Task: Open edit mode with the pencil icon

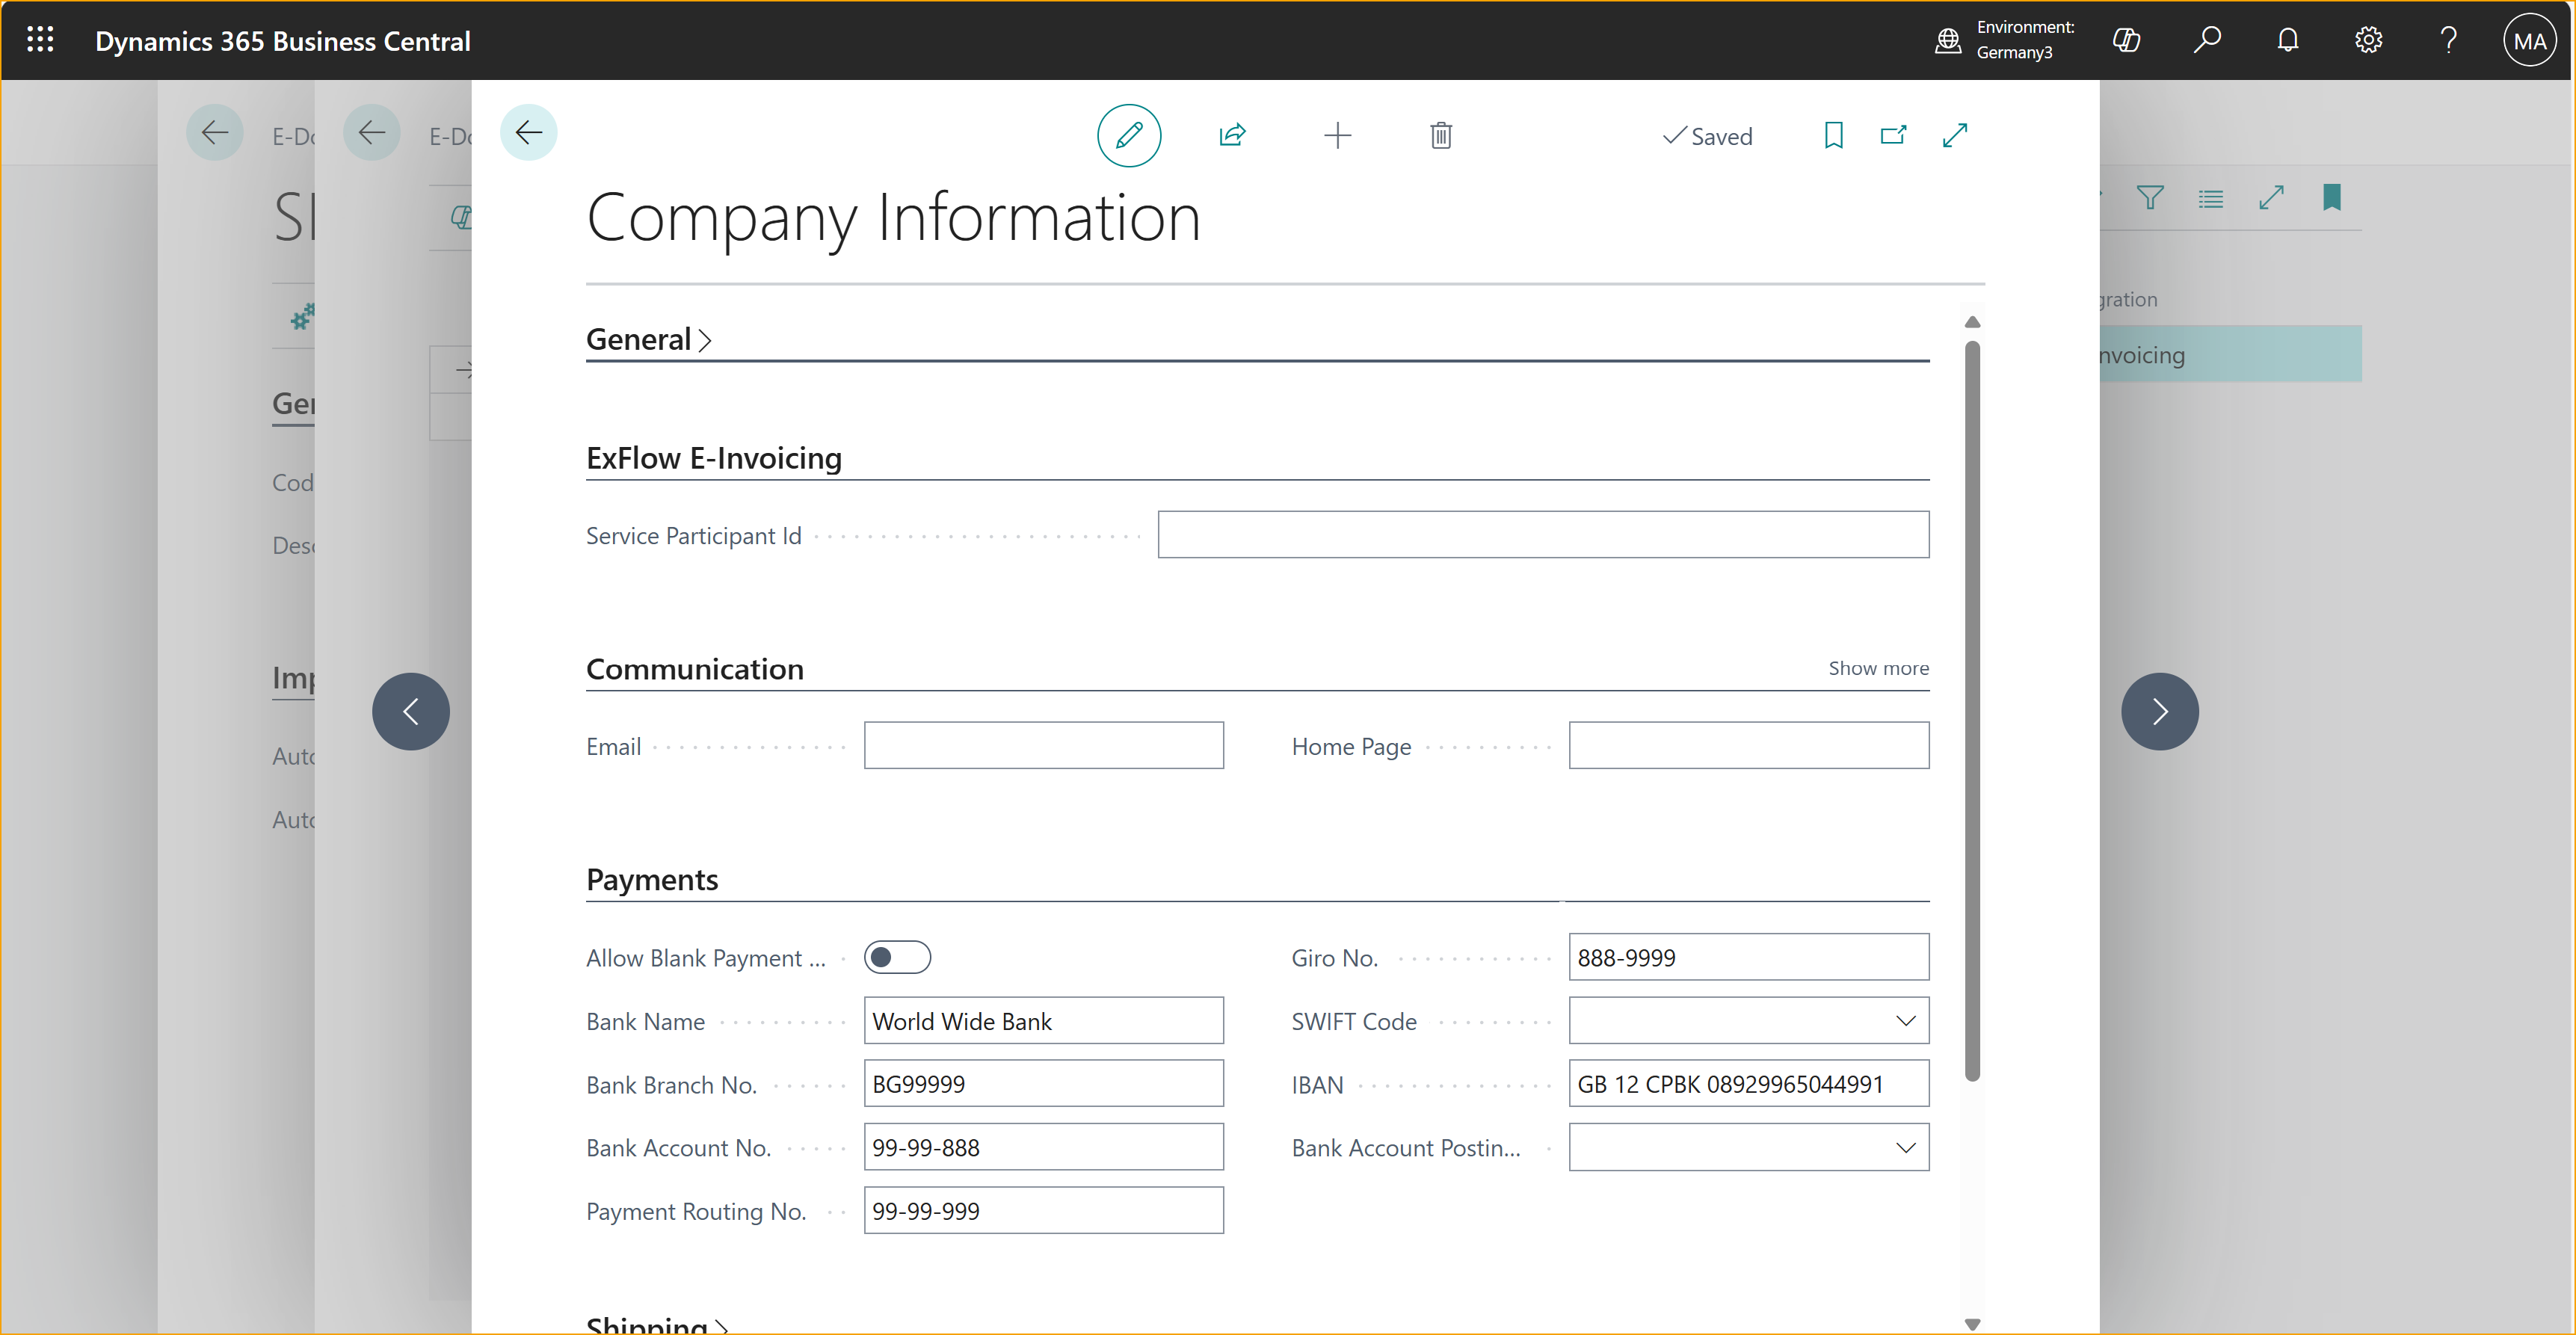Action: 1128,134
